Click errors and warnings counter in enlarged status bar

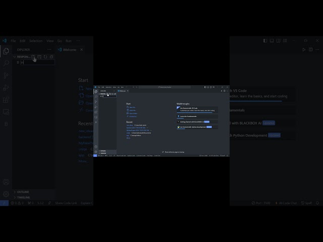point(17,203)
